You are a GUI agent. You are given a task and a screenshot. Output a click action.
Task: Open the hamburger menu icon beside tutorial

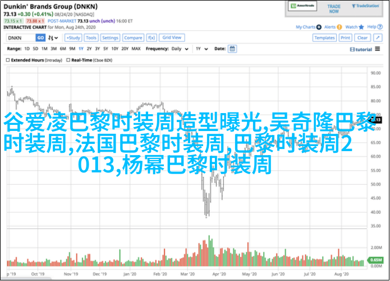click(378, 49)
